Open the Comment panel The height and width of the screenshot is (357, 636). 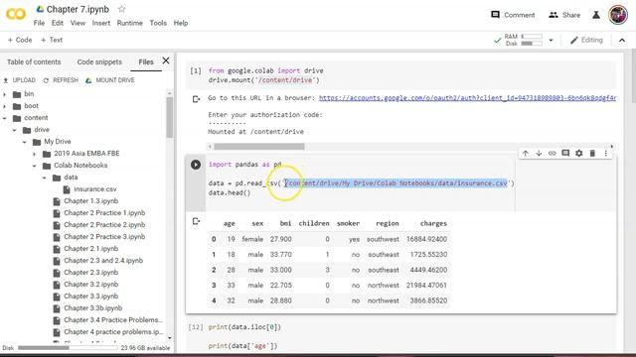tap(513, 15)
